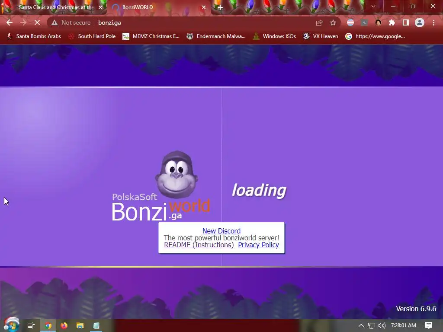Close the BonziWORLD tab

[204, 7]
